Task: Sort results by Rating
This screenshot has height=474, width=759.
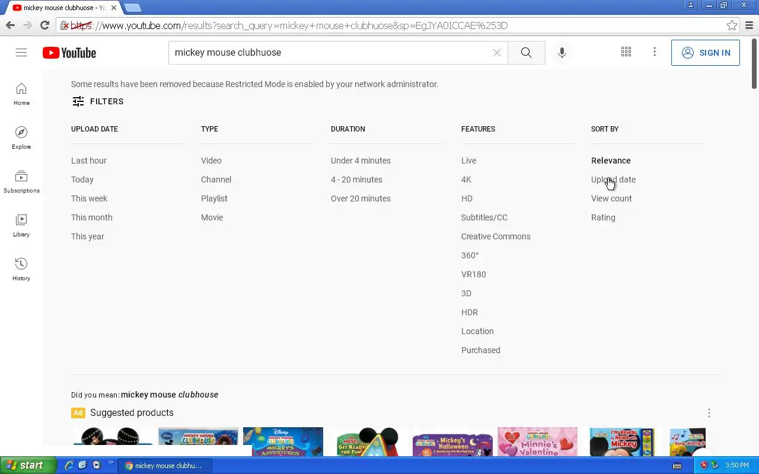Action: point(603,217)
